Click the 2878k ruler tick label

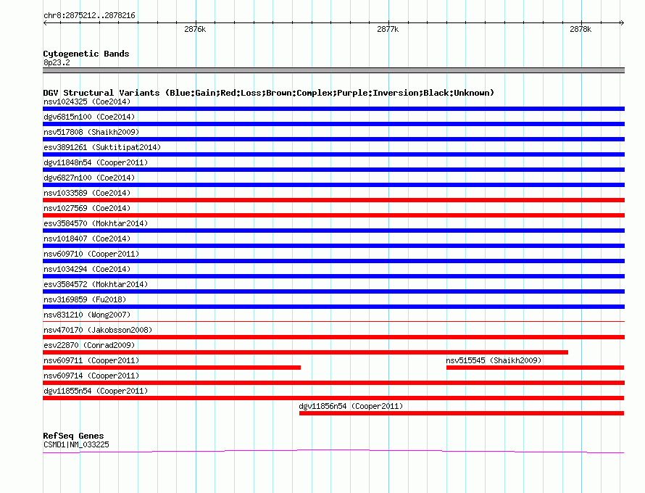point(580,29)
